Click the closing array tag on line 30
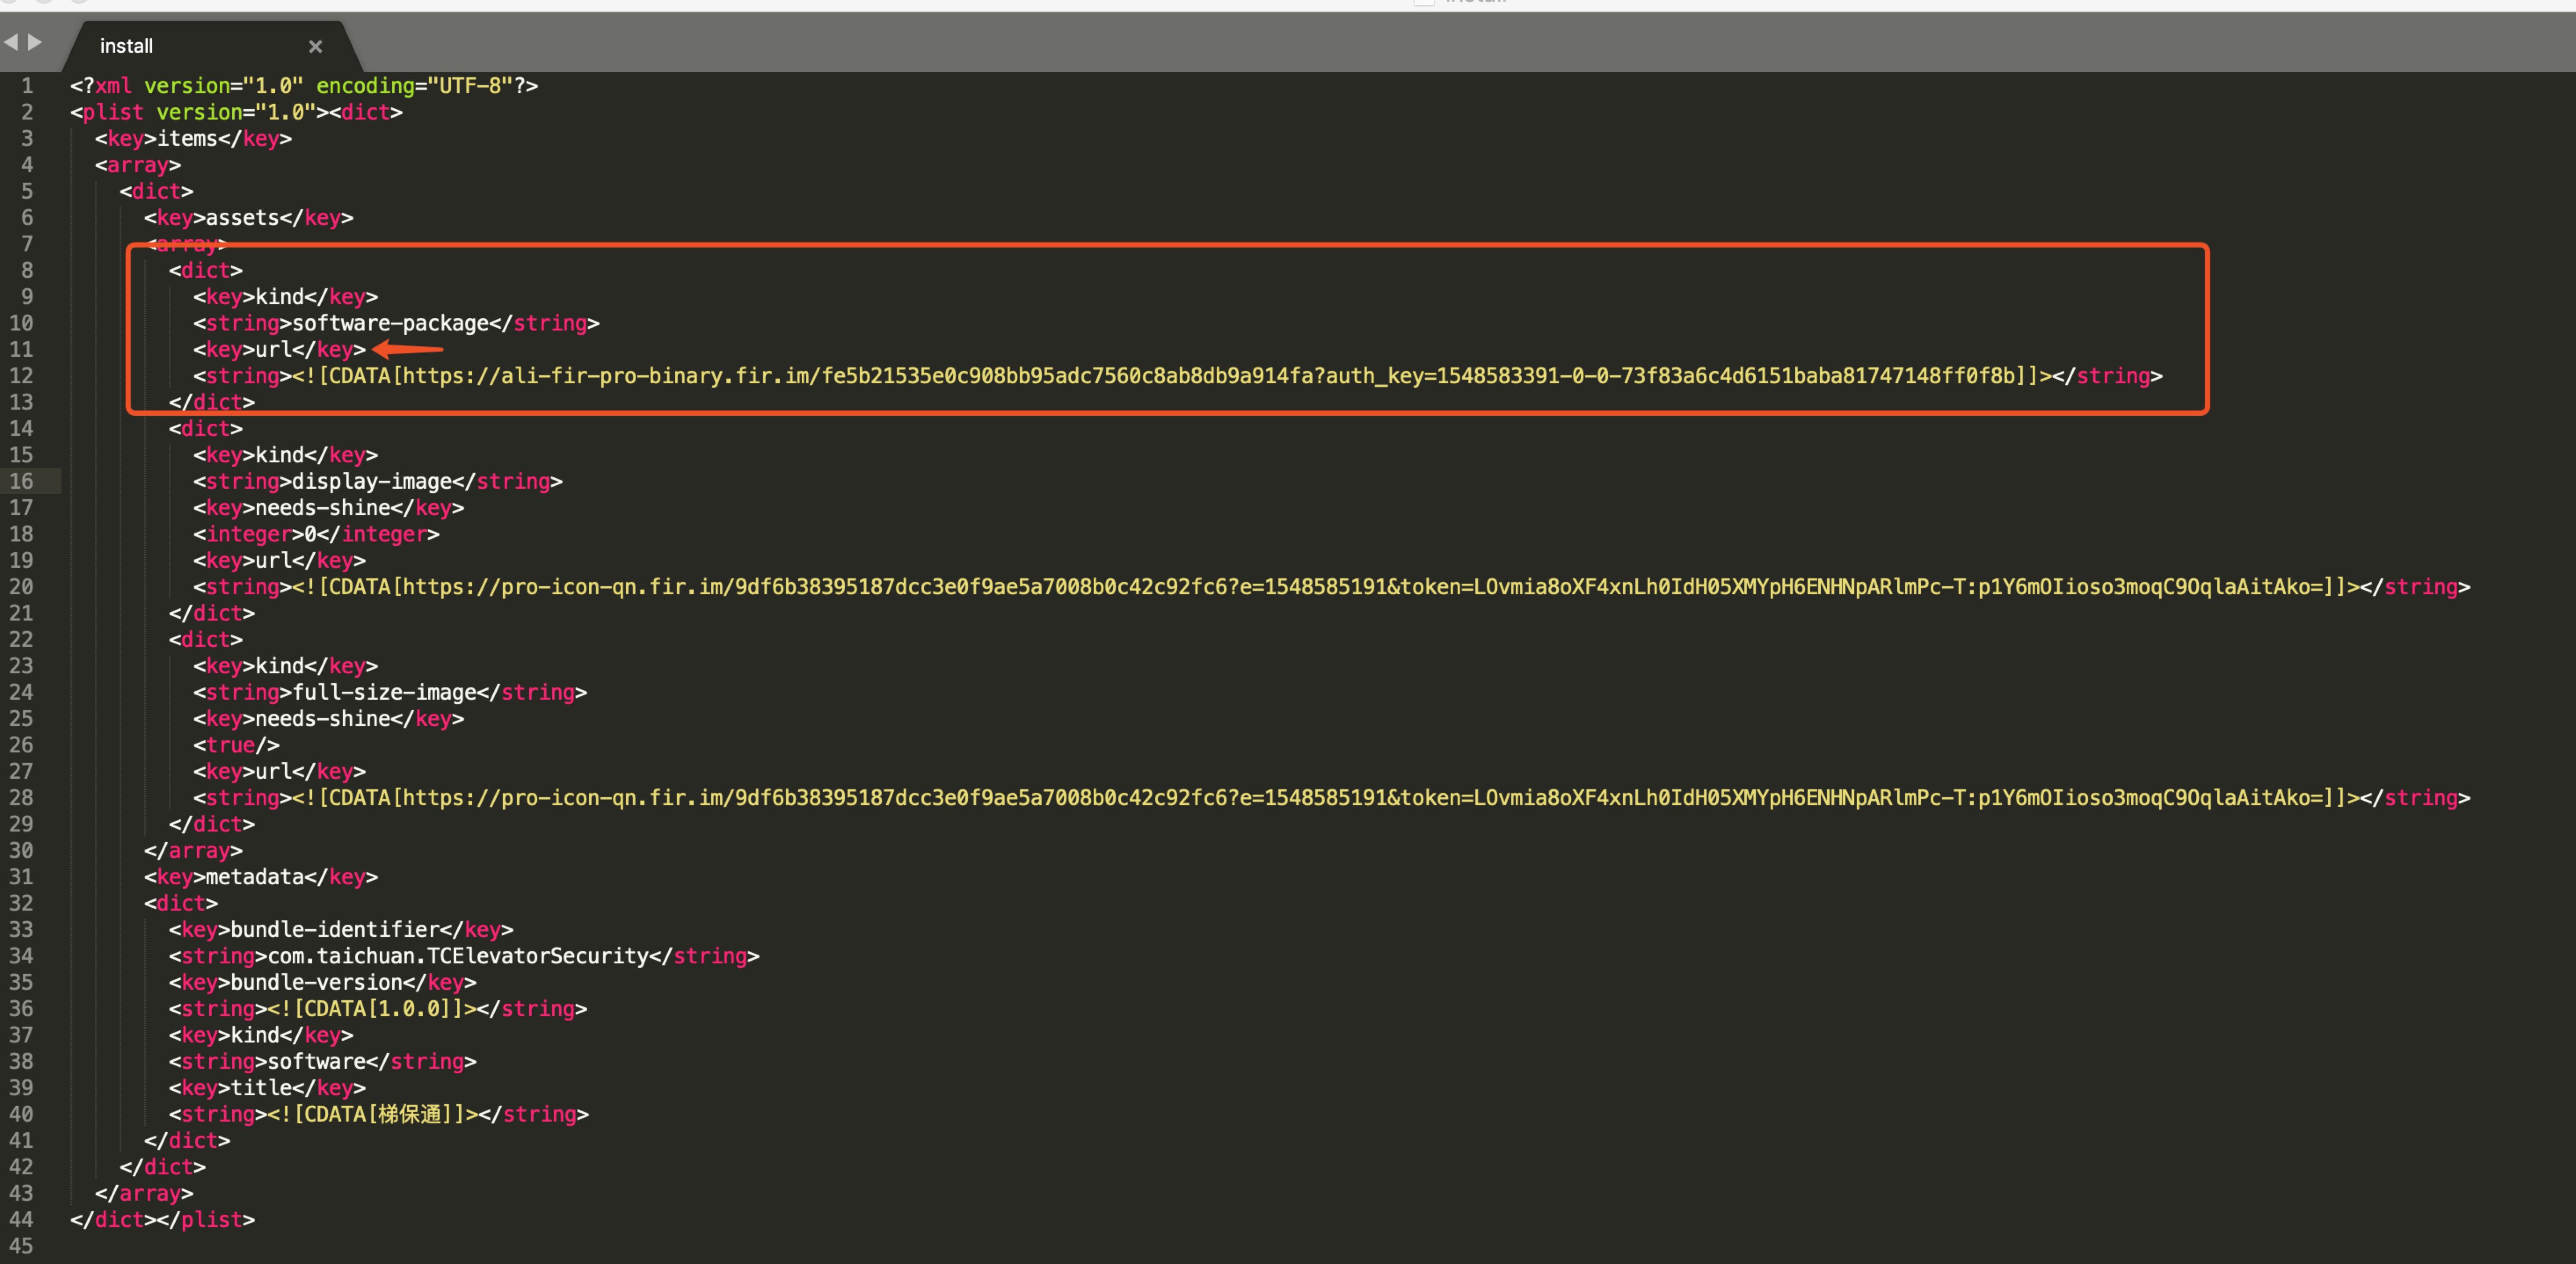The width and height of the screenshot is (2576, 1264). tap(193, 850)
